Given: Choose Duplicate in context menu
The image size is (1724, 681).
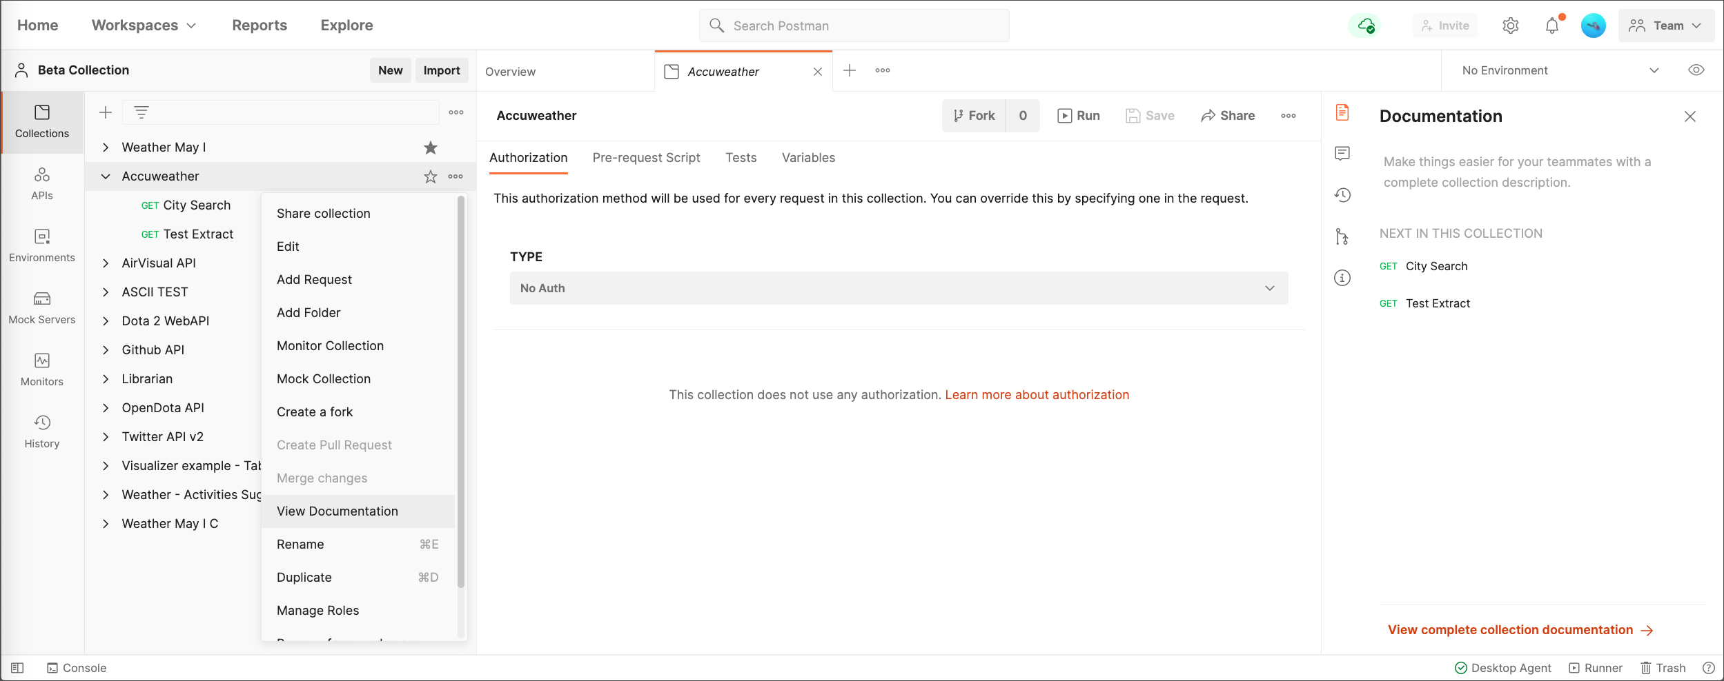Looking at the screenshot, I should point(358,578).
